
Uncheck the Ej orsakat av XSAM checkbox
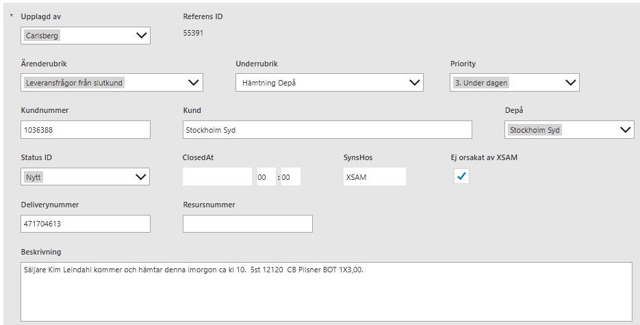(x=462, y=177)
